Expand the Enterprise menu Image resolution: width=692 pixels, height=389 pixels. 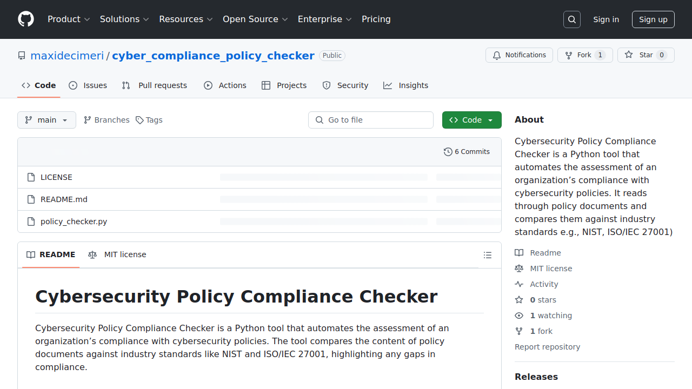click(x=325, y=19)
